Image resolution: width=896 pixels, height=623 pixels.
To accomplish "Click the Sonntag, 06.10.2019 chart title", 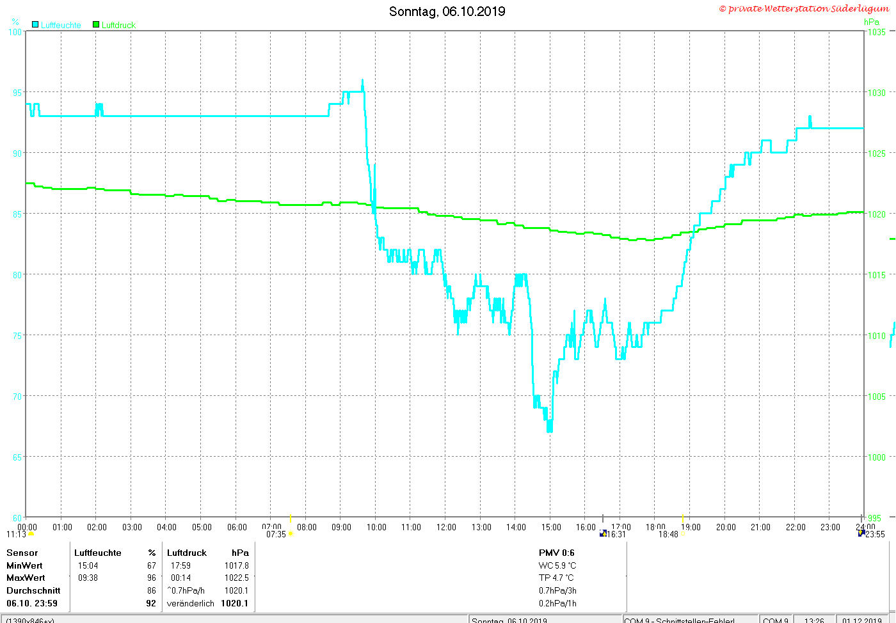I will pos(447,12).
